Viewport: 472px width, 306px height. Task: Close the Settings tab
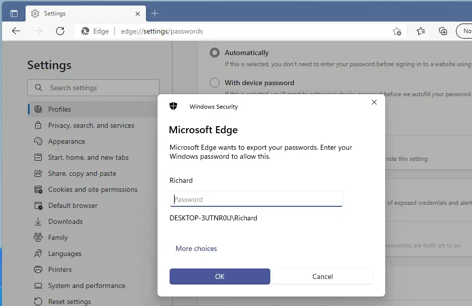137,14
